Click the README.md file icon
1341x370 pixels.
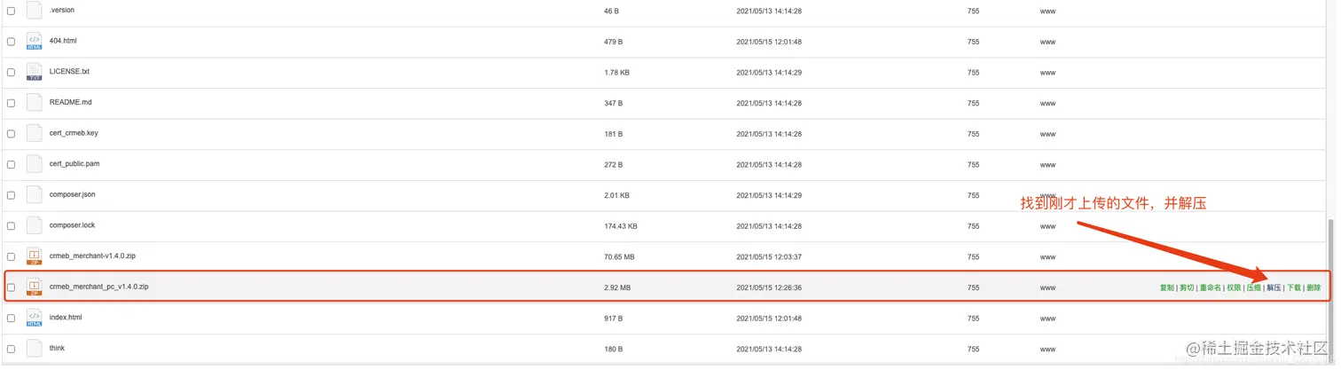(35, 103)
